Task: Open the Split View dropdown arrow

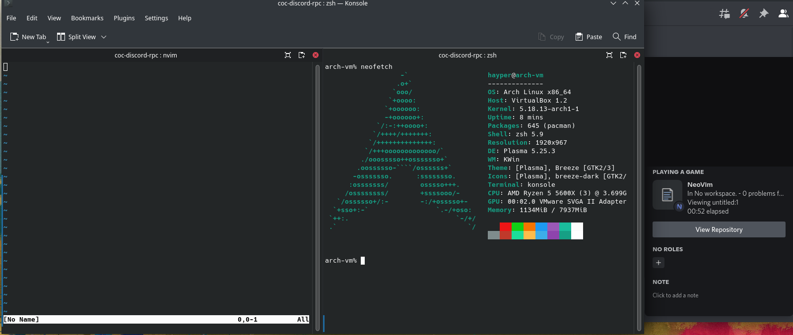Action: [x=104, y=37]
